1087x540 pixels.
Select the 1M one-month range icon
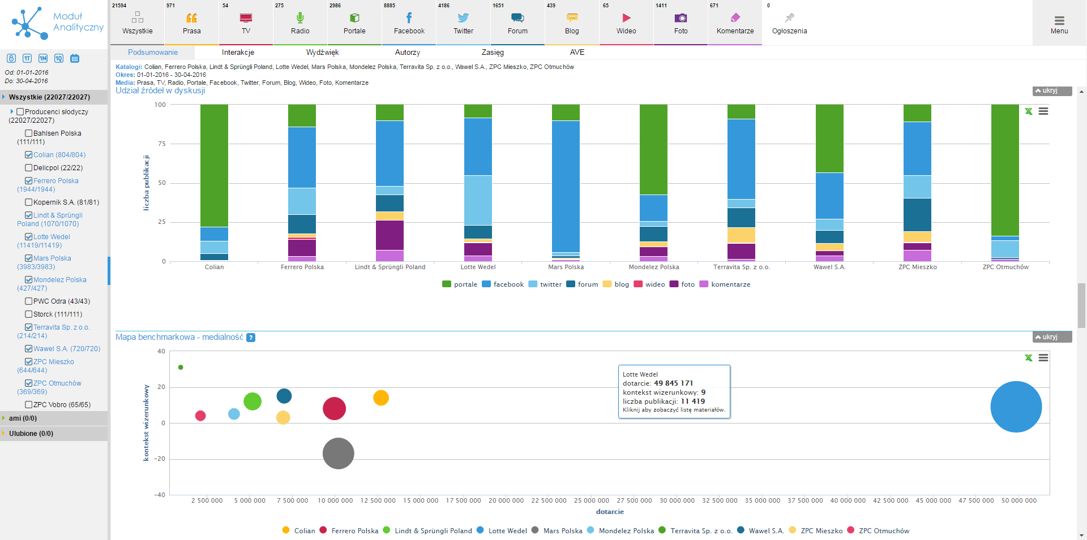(43, 58)
